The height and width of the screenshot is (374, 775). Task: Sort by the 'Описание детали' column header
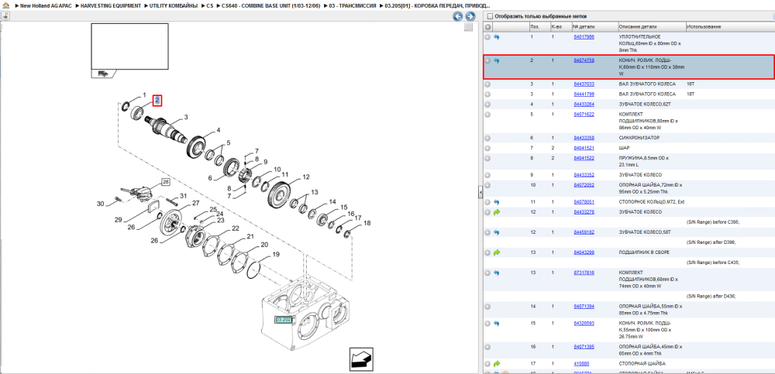(x=652, y=26)
